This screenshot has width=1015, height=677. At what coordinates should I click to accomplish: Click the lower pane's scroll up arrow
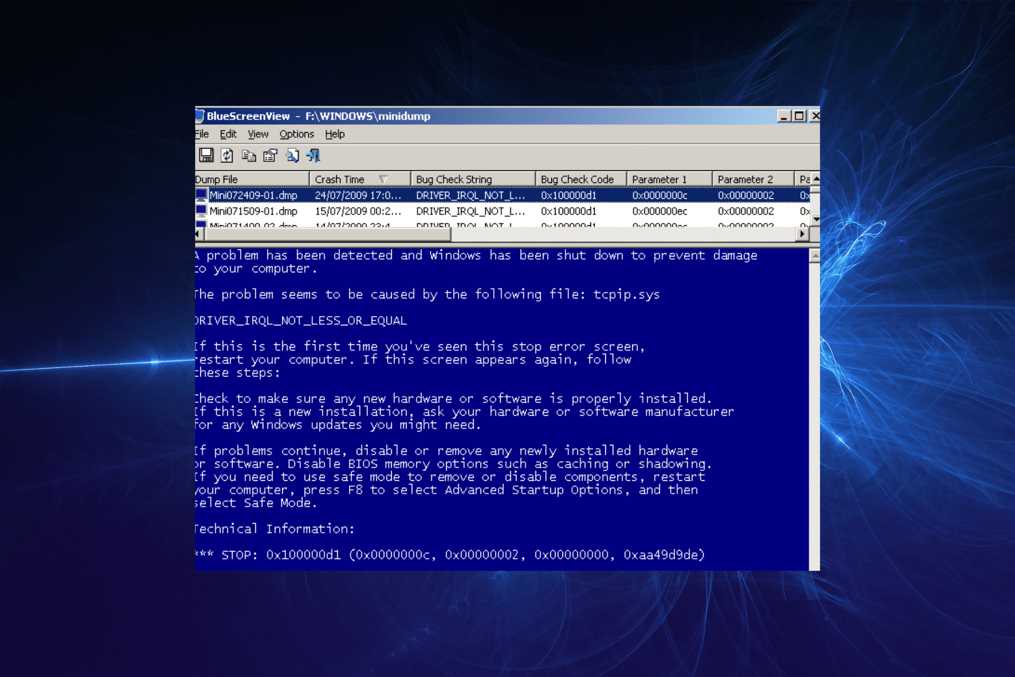click(815, 256)
